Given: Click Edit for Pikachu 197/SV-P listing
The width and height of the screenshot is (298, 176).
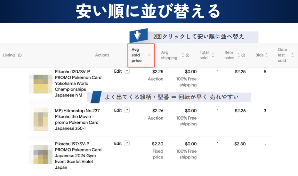Looking at the screenshot, I should coord(118,143).
